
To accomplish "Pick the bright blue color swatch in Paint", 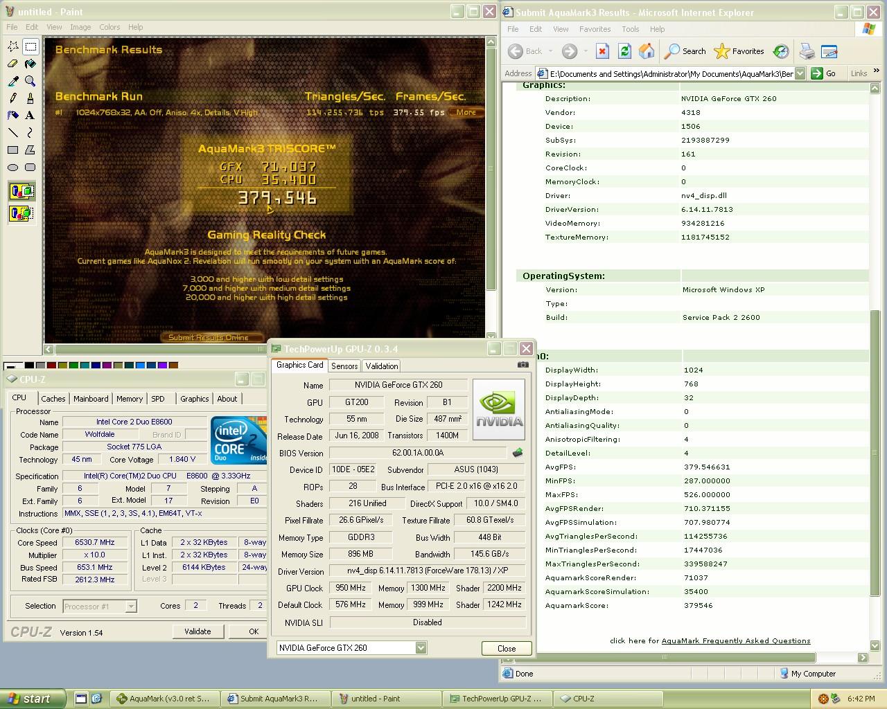I will (x=141, y=365).
